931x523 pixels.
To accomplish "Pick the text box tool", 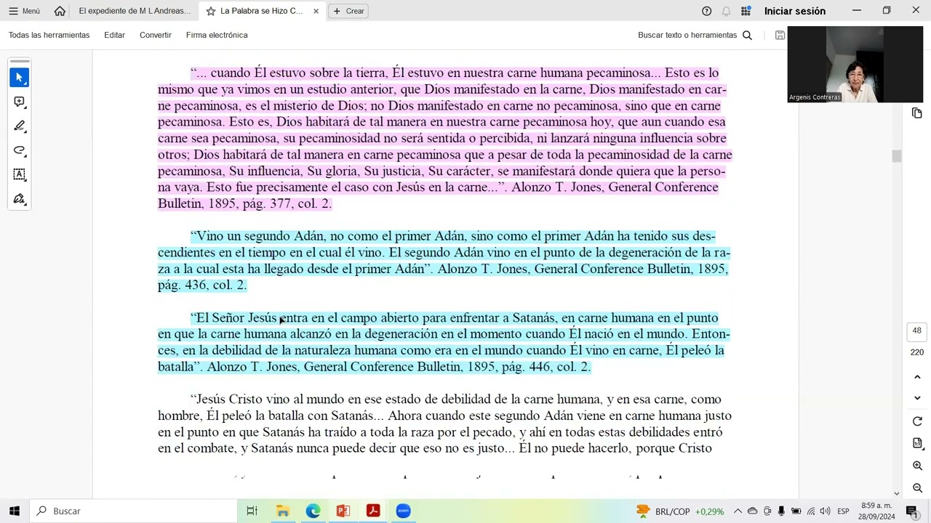I will [20, 174].
